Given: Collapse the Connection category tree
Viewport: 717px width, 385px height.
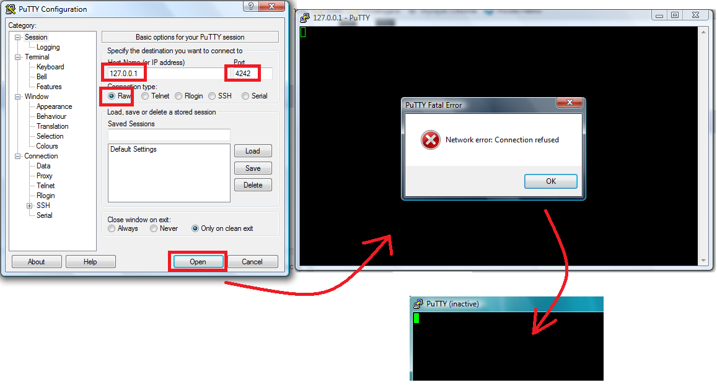Looking at the screenshot, I should (x=18, y=156).
